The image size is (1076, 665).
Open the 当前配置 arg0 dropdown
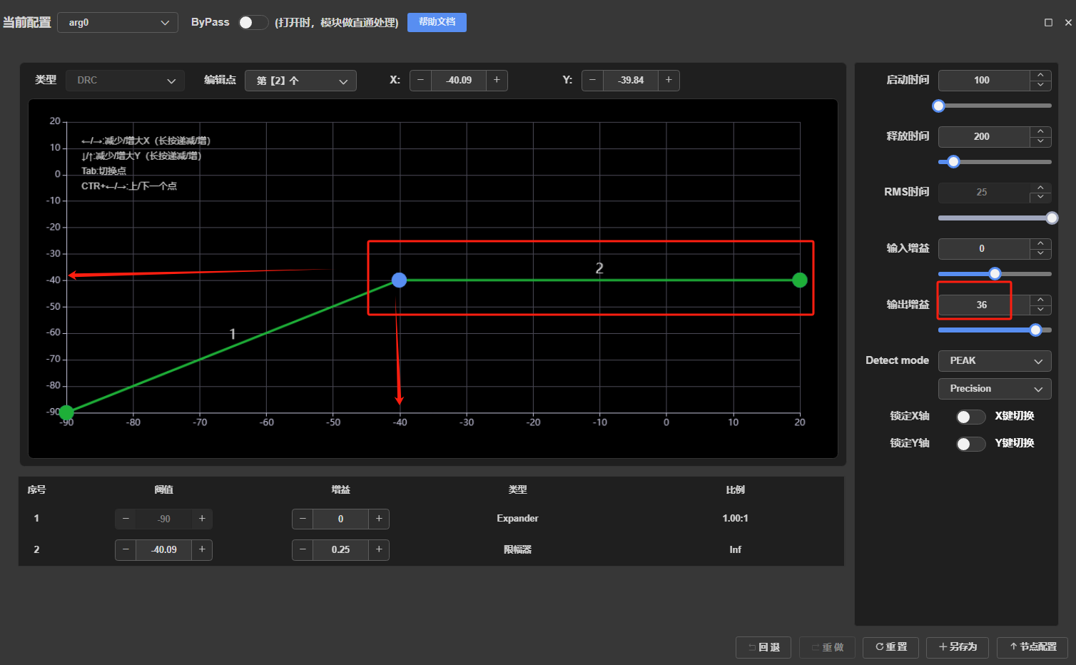point(118,23)
